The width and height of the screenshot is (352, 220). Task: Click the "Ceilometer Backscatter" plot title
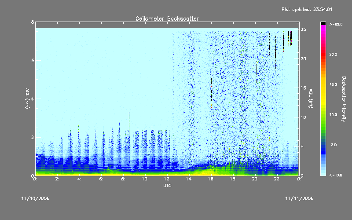point(167,18)
